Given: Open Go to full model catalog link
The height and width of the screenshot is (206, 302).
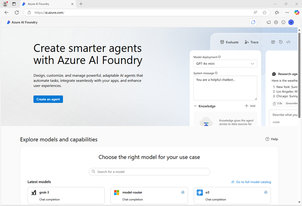Looking at the screenshot, I should click(251, 182).
